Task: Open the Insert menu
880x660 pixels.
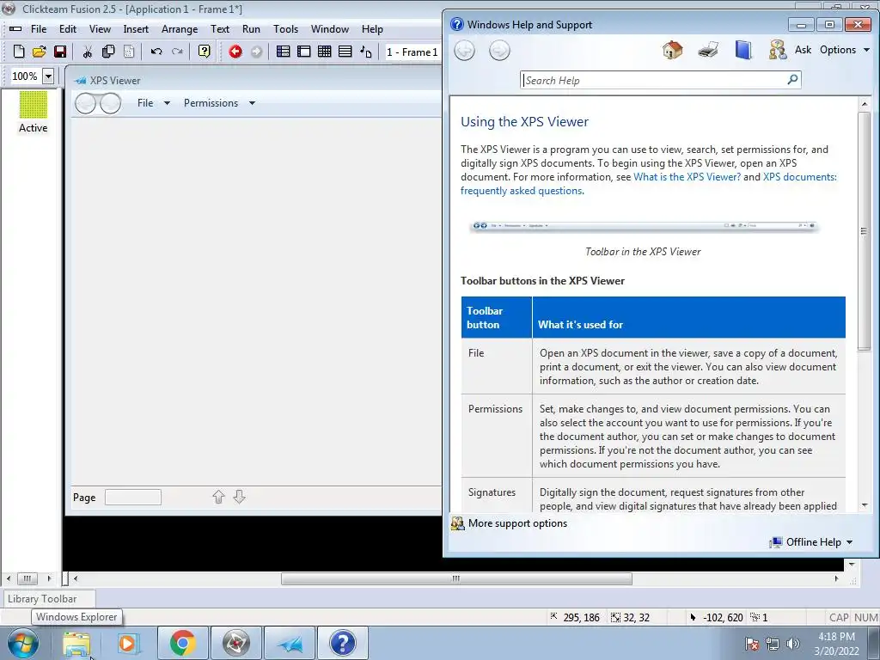Action: pyautogui.click(x=136, y=29)
